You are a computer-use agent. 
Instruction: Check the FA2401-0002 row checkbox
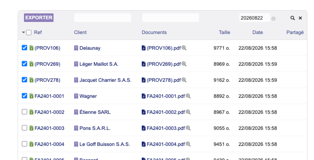point(24,112)
